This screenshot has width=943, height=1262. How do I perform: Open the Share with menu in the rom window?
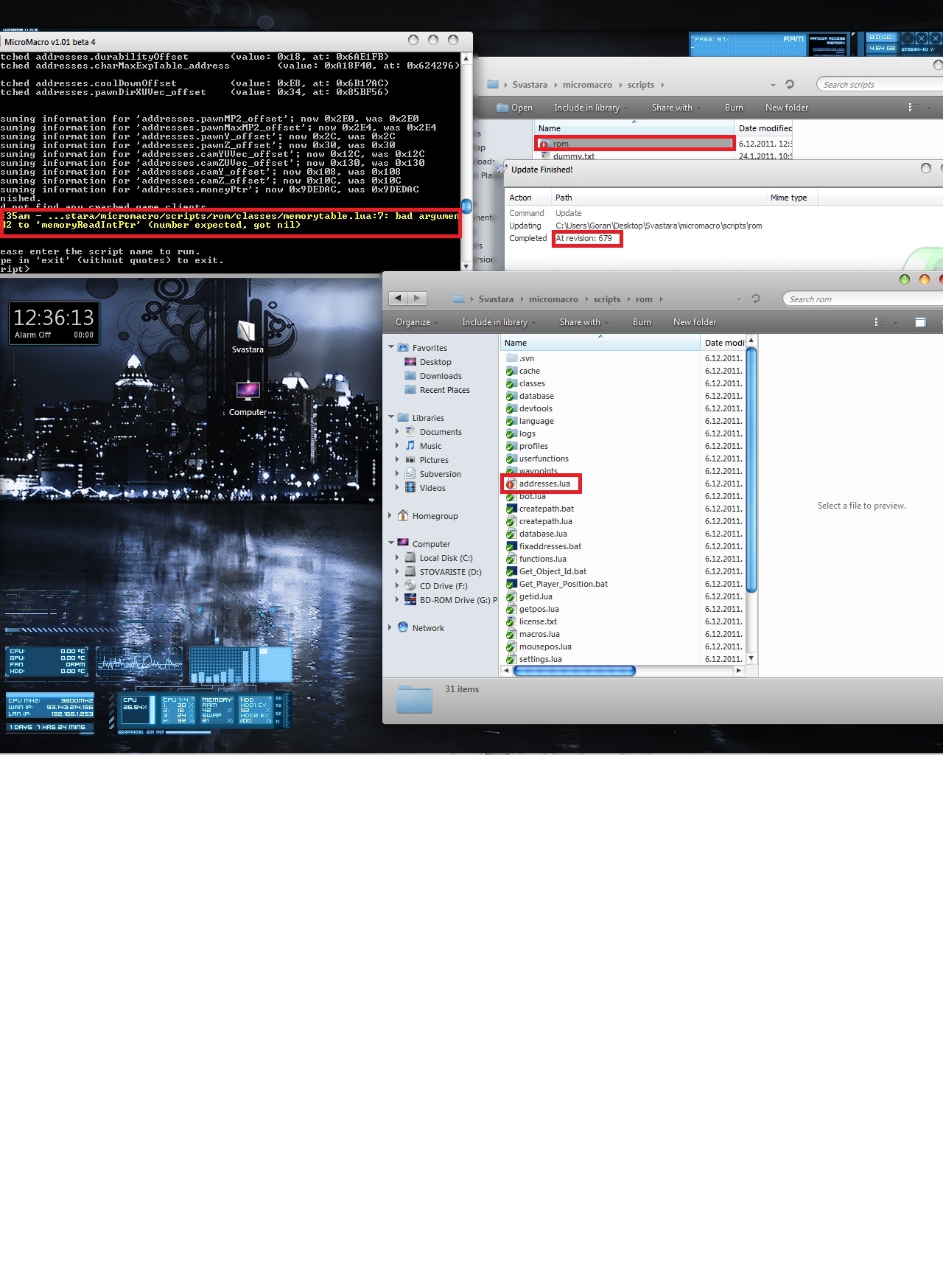583,322
